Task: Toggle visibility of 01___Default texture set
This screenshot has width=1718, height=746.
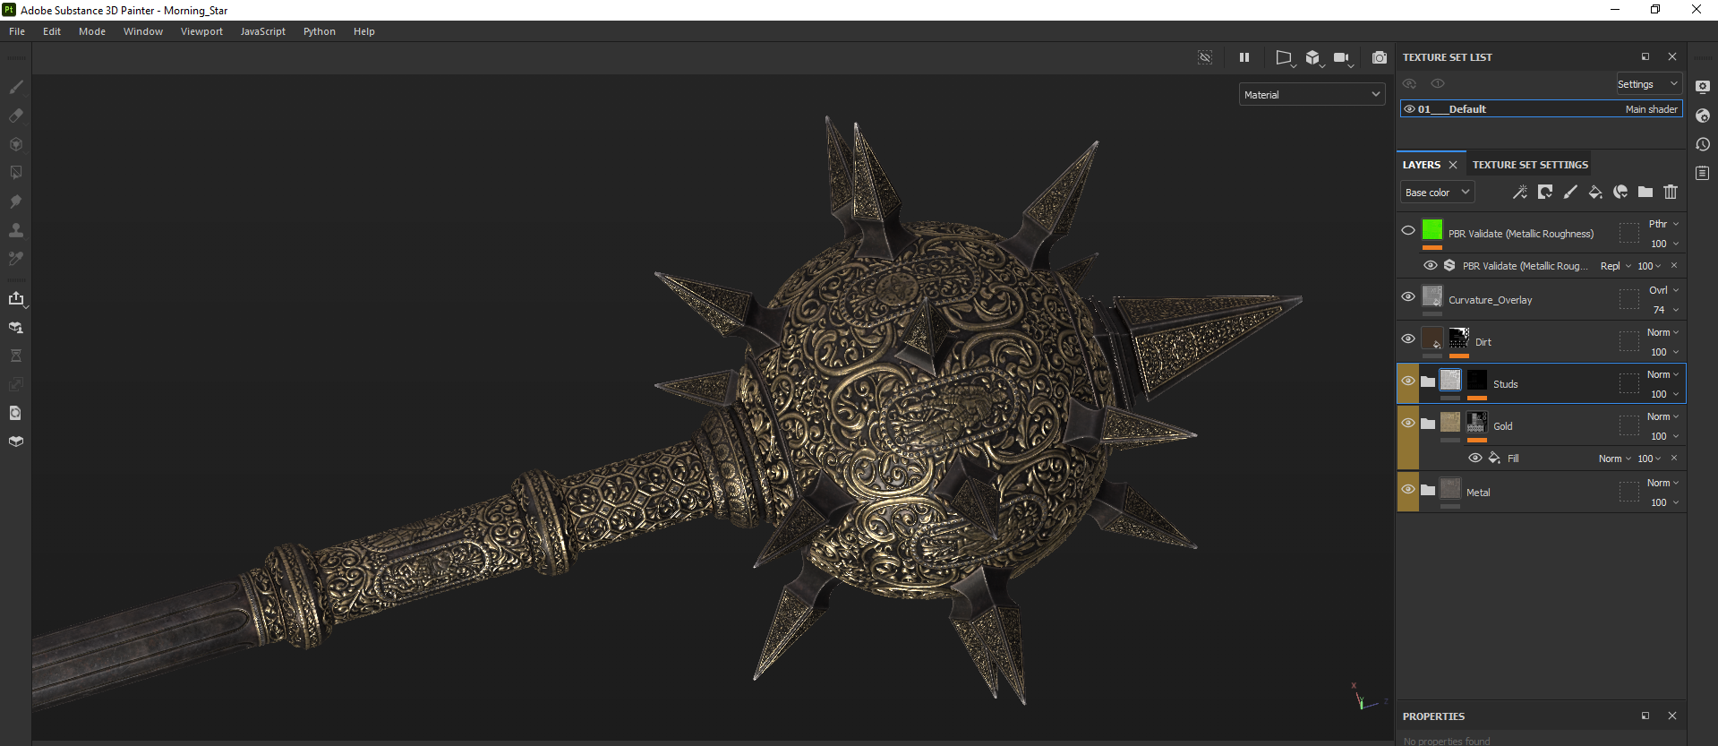Action: pos(1409,109)
